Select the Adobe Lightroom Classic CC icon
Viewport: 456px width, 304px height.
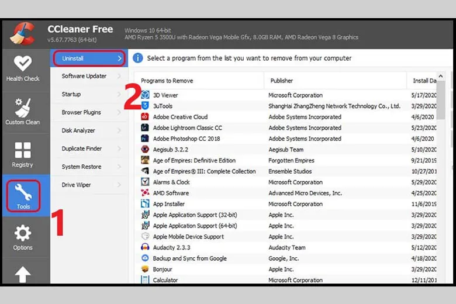coord(145,127)
